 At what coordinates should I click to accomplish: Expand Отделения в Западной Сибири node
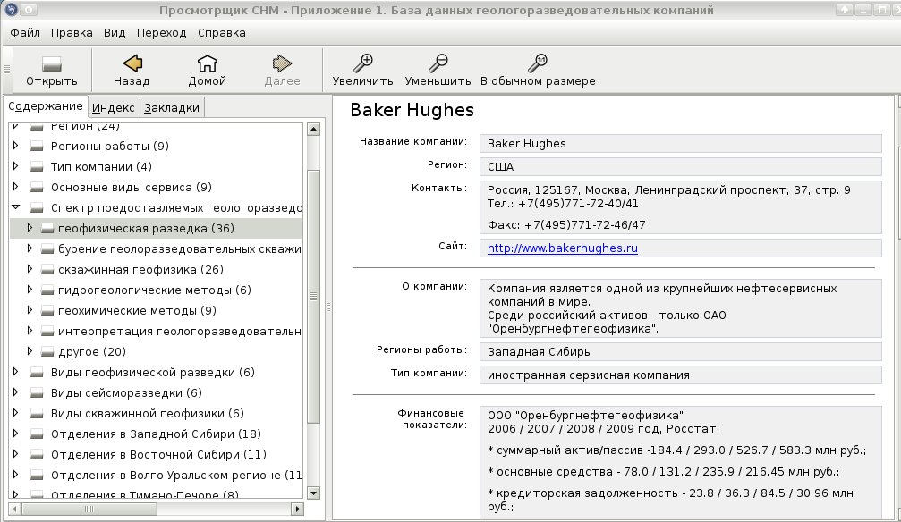point(15,434)
